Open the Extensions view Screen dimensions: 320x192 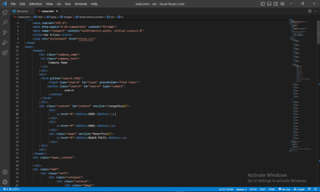pyautogui.click(x=5, y=53)
